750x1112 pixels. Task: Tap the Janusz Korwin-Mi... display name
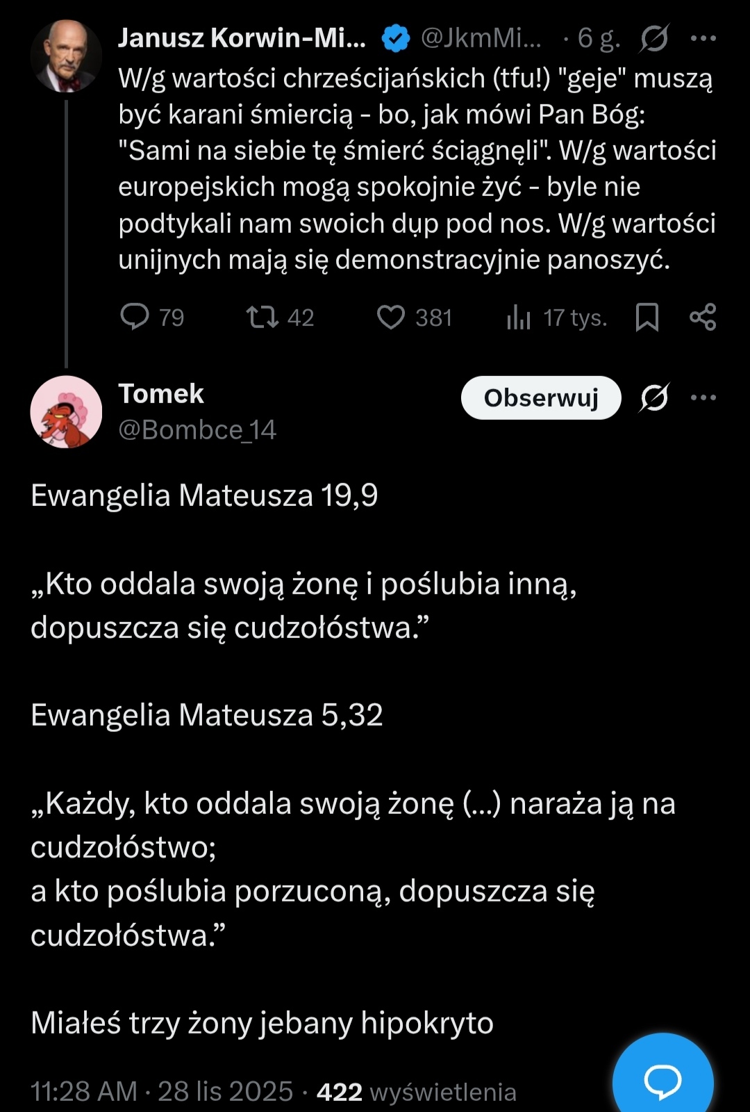[242, 38]
